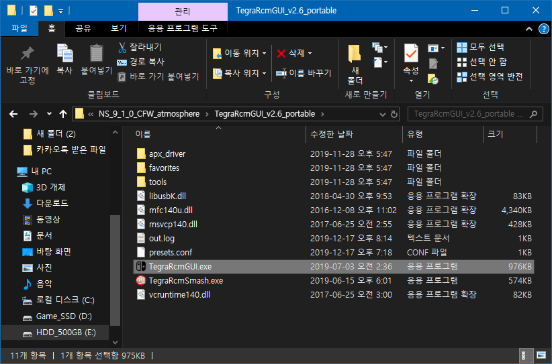Click Select all (모두 선택)

tap(480, 47)
